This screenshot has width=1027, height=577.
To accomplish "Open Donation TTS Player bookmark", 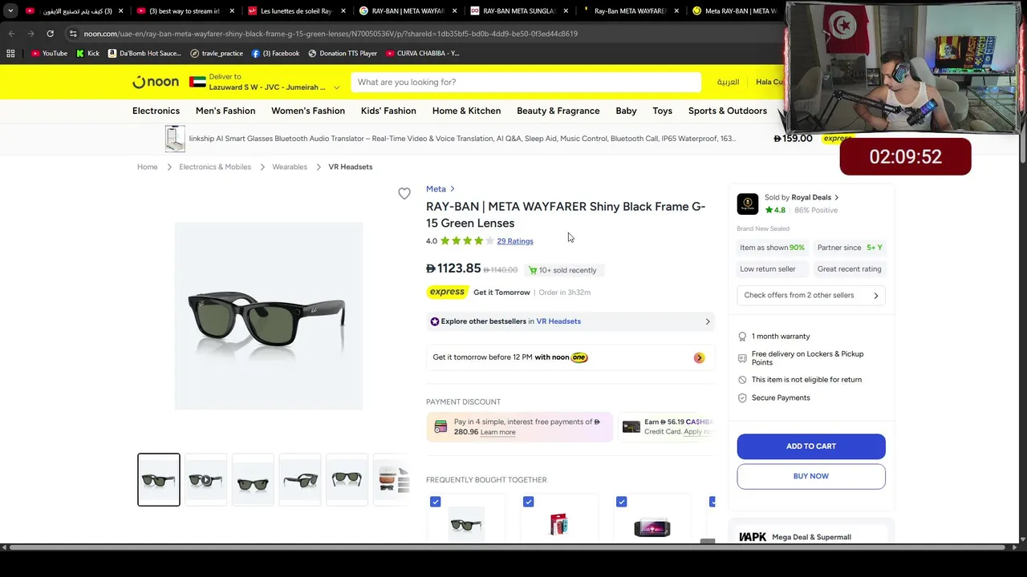I will [x=343, y=53].
